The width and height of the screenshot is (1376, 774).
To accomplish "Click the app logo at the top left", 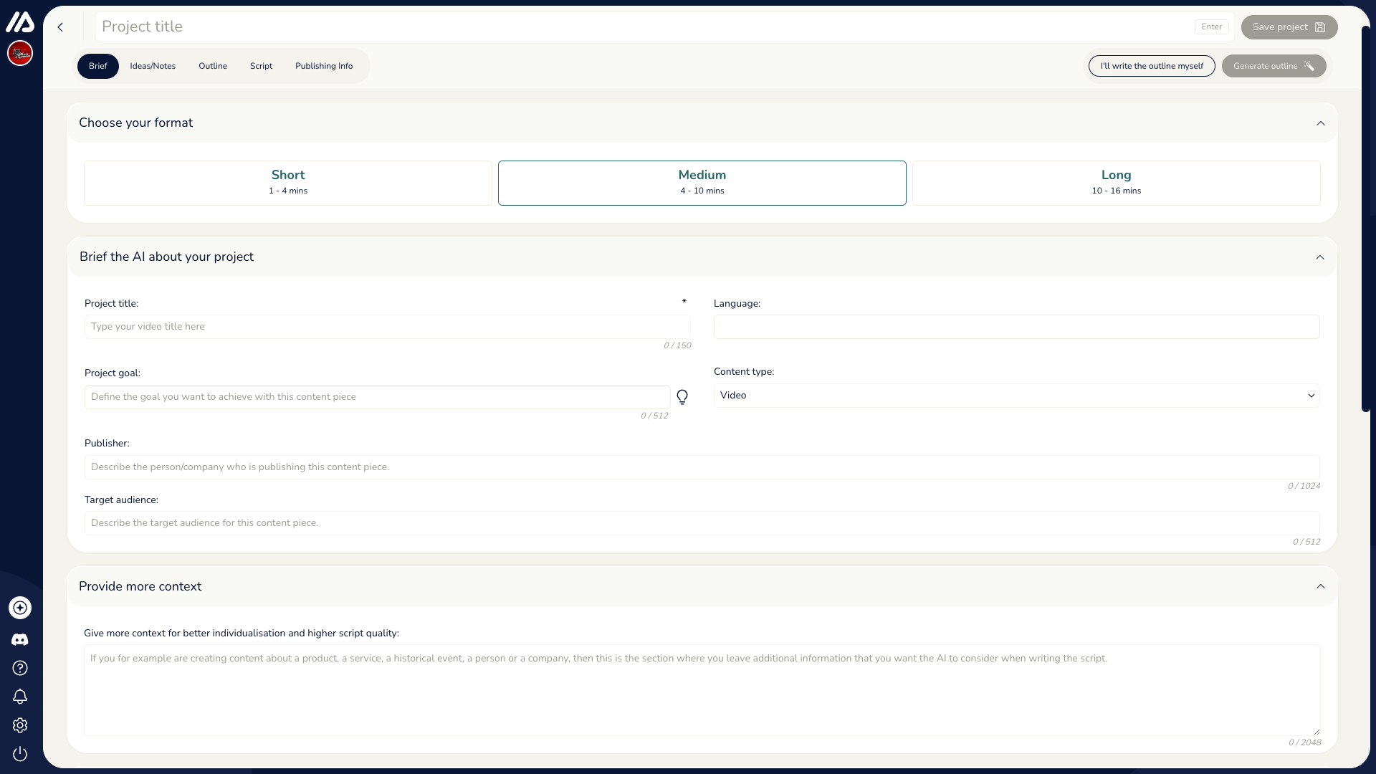I will point(20,22).
